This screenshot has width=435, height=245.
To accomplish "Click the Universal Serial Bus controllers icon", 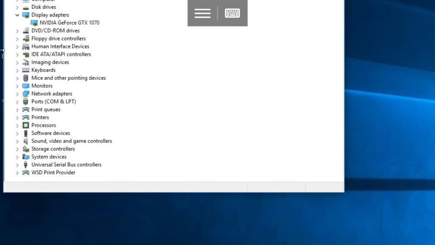I will point(26,164).
